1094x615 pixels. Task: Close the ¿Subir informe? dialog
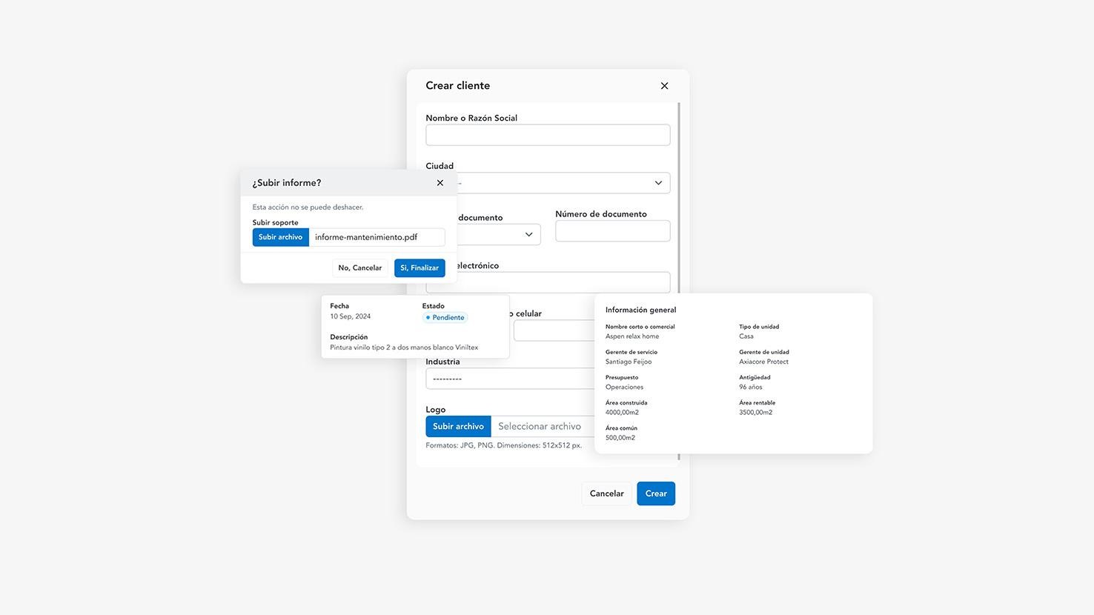tap(440, 182)
